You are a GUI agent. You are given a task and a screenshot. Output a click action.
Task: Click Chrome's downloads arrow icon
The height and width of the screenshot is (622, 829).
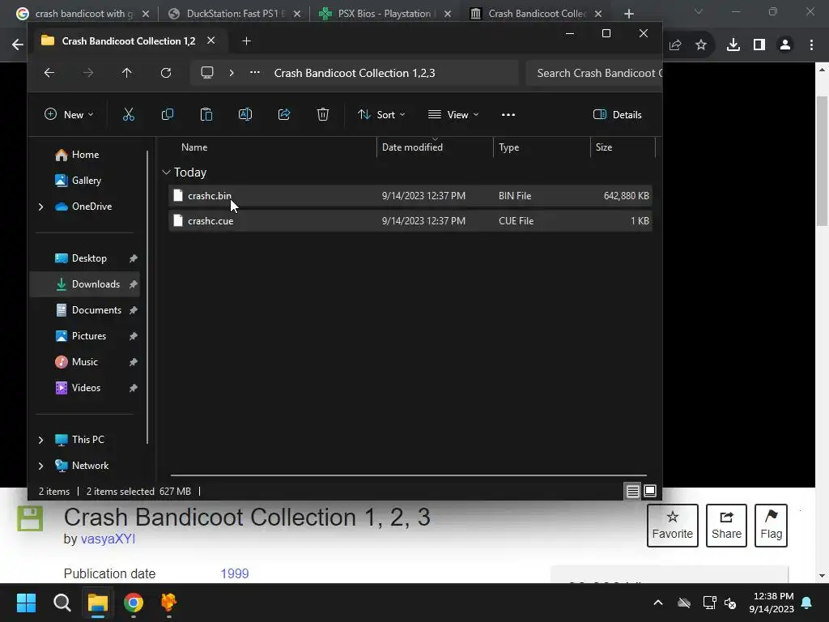point(733,45)
